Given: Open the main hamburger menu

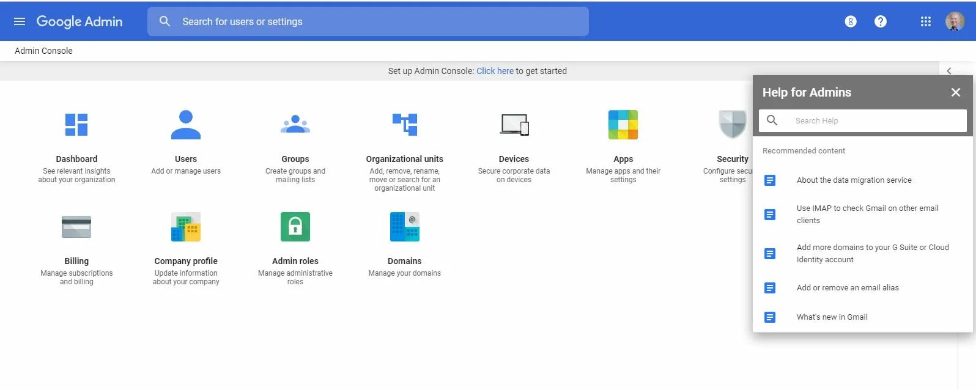Looking at the screenshot, I should [x=20, y=21].
